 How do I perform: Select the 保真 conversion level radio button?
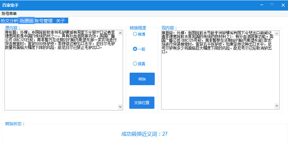tap(139, 64)
